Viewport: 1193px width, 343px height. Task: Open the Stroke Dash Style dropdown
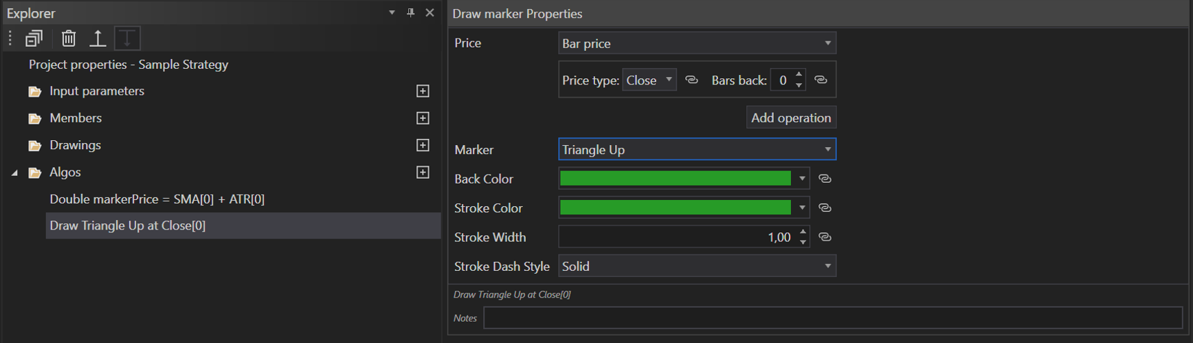pos(697,267)
